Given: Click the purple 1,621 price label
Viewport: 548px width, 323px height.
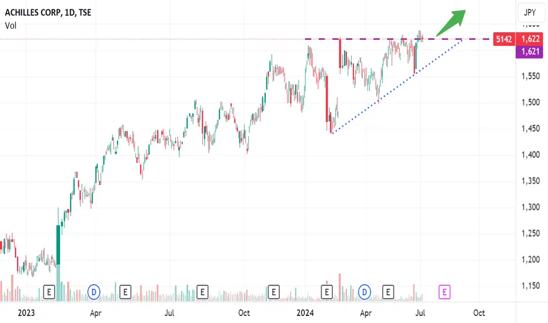Looking at the screenshot, I should pyautogui.click(x=530, y=52).
